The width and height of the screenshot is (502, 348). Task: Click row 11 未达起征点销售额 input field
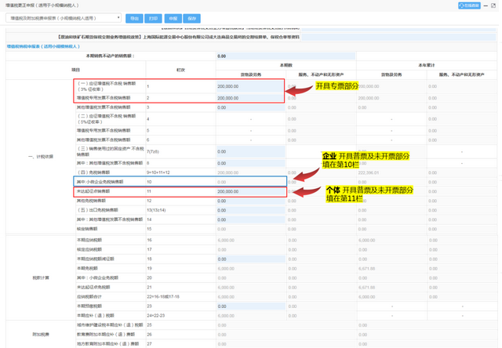coord(250,191)
